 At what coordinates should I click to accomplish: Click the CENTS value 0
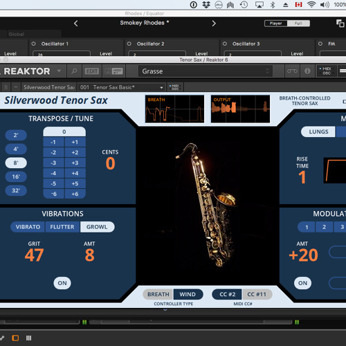pyautogui.click(x=111, y=163)
